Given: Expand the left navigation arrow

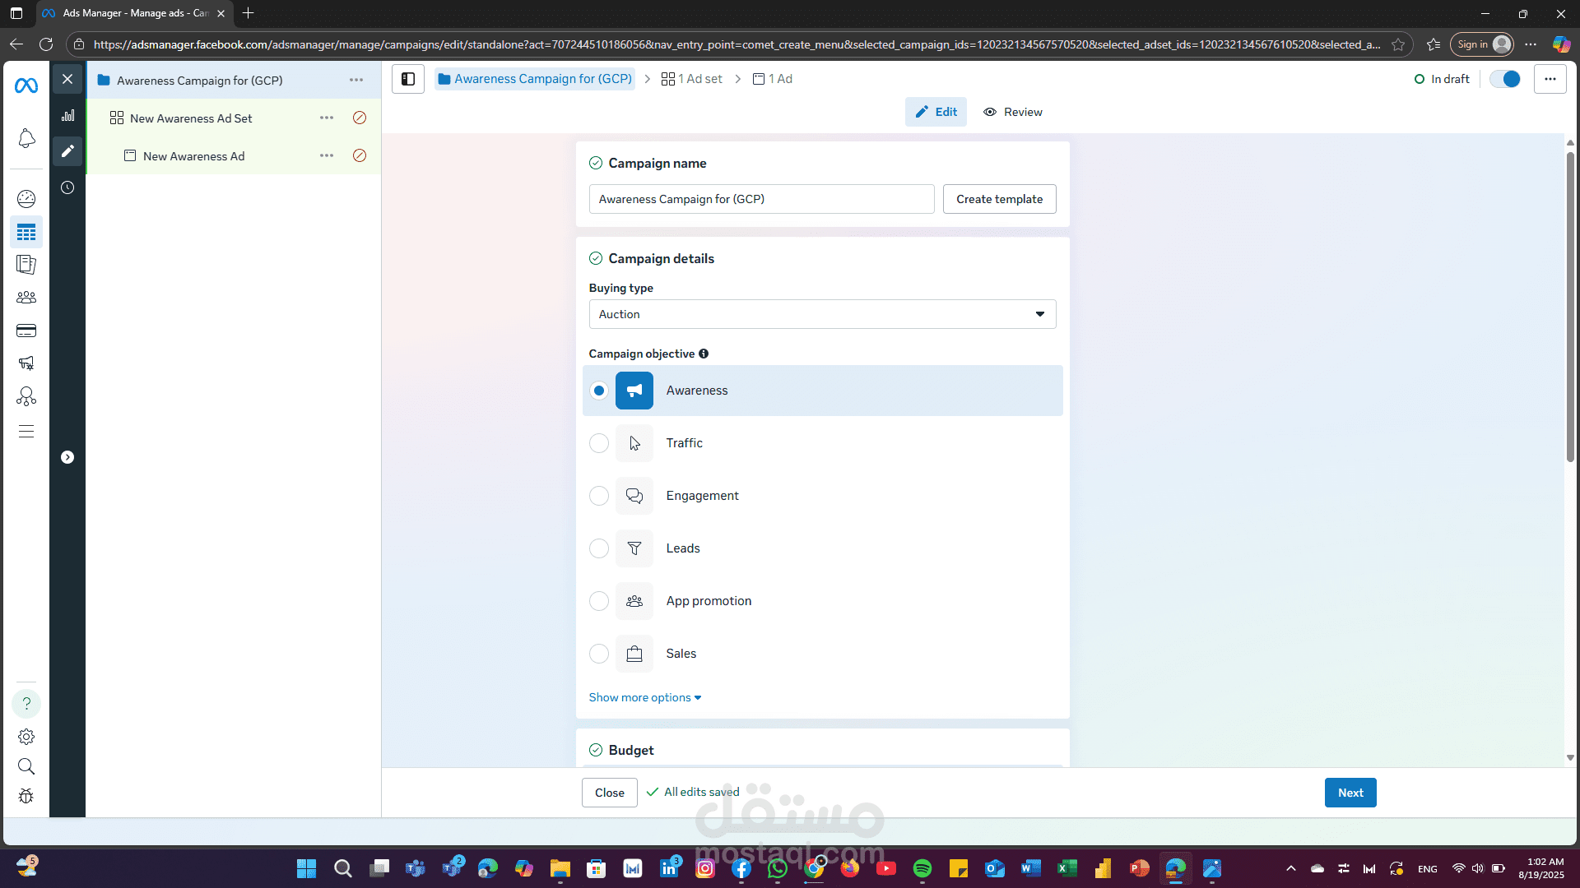Looking at the screenshot, I should coord(67,457).
